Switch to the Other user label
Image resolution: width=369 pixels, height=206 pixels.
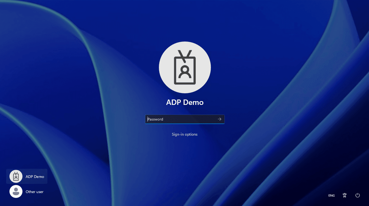coord(34,192)
